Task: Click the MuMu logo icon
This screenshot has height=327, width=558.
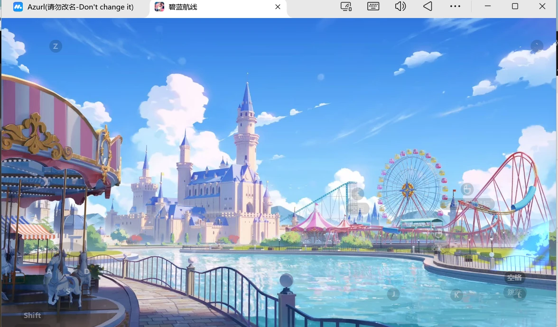Action: [x=18, y=7]
